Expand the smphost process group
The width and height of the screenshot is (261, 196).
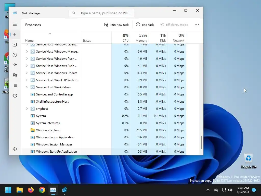(27, 109)
